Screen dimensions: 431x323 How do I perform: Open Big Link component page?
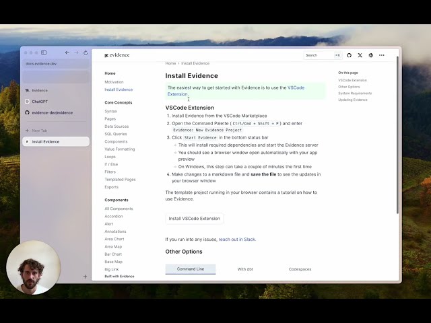click(112, 269)
